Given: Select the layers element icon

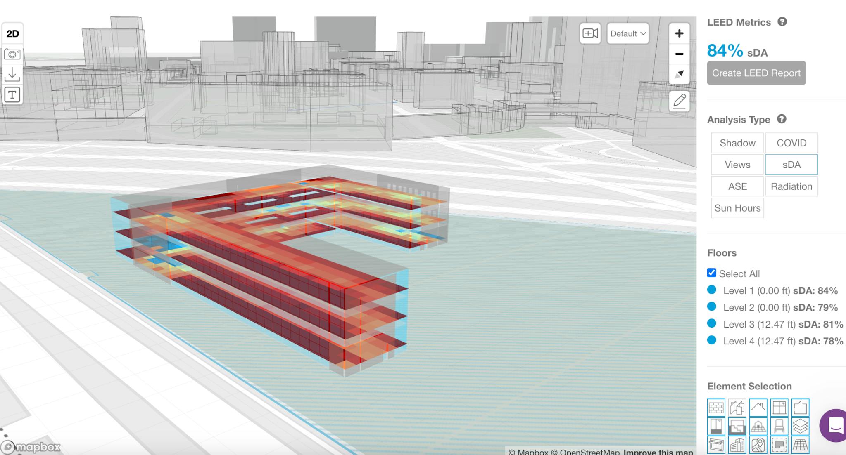Looking at the screenshot, I should point(800,427).
